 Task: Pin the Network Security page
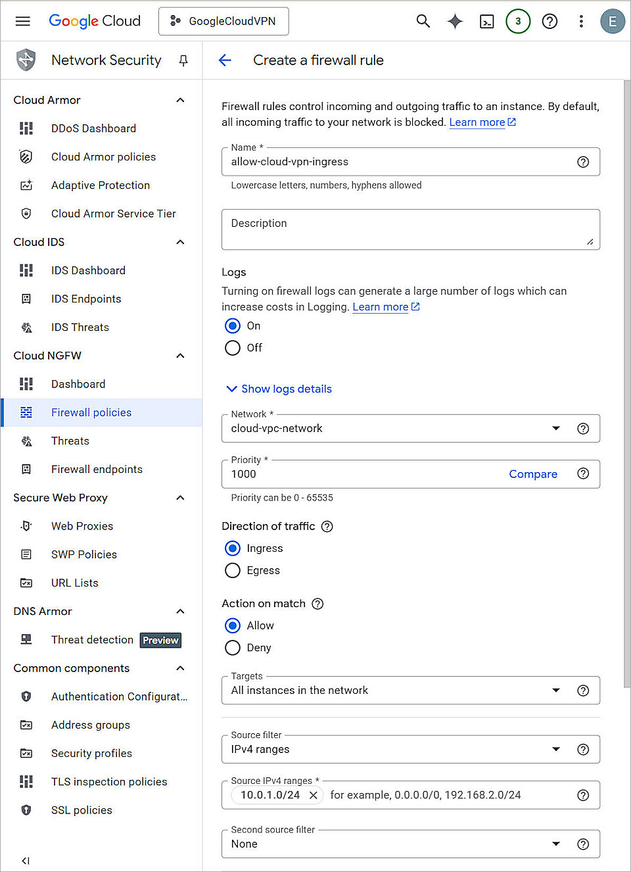[183, 60]
